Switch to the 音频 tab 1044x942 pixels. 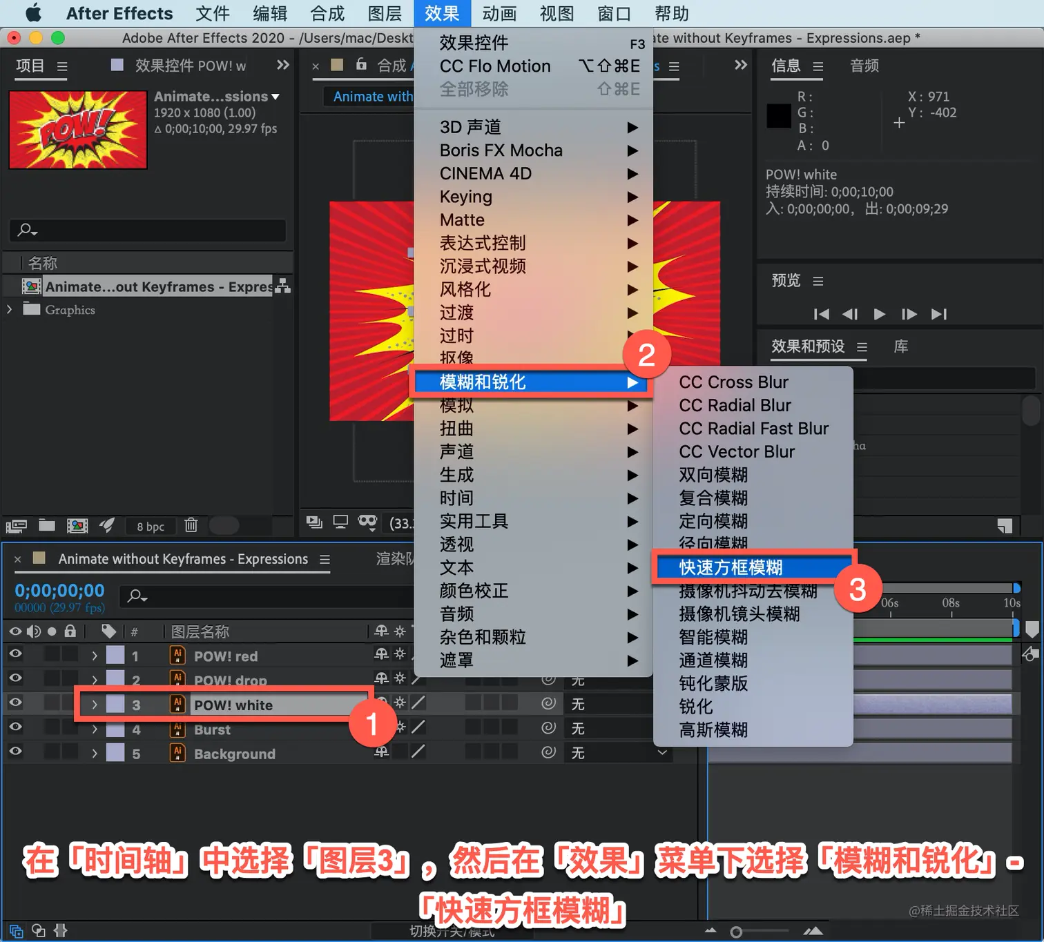864,66
